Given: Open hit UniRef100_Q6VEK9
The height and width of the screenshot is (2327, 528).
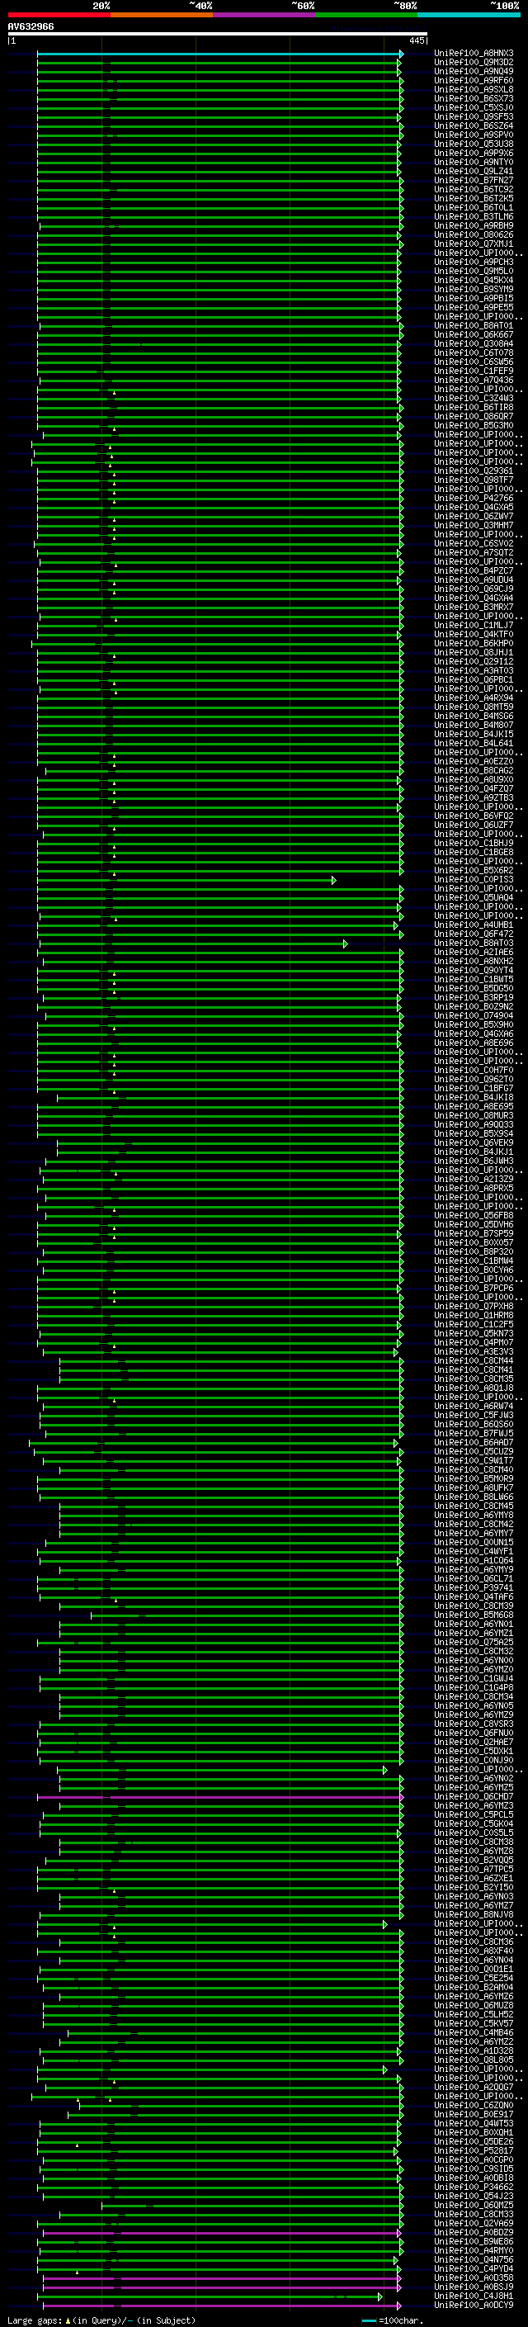Looking at the screenshot, I should [x=474, y=1143].
